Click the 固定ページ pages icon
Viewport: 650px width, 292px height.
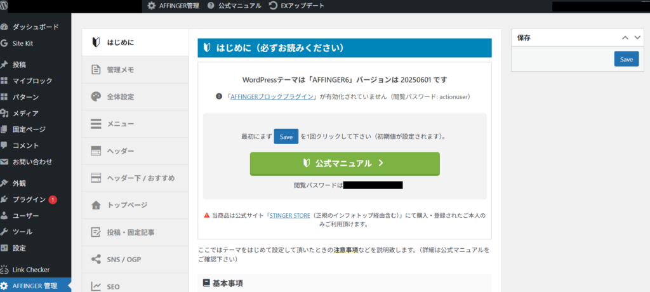coord(4,129)
